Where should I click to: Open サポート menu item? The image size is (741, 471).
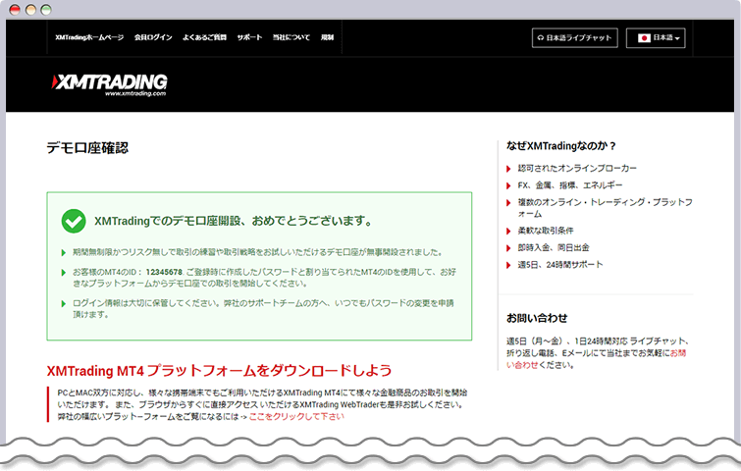(x=249, y=37)
